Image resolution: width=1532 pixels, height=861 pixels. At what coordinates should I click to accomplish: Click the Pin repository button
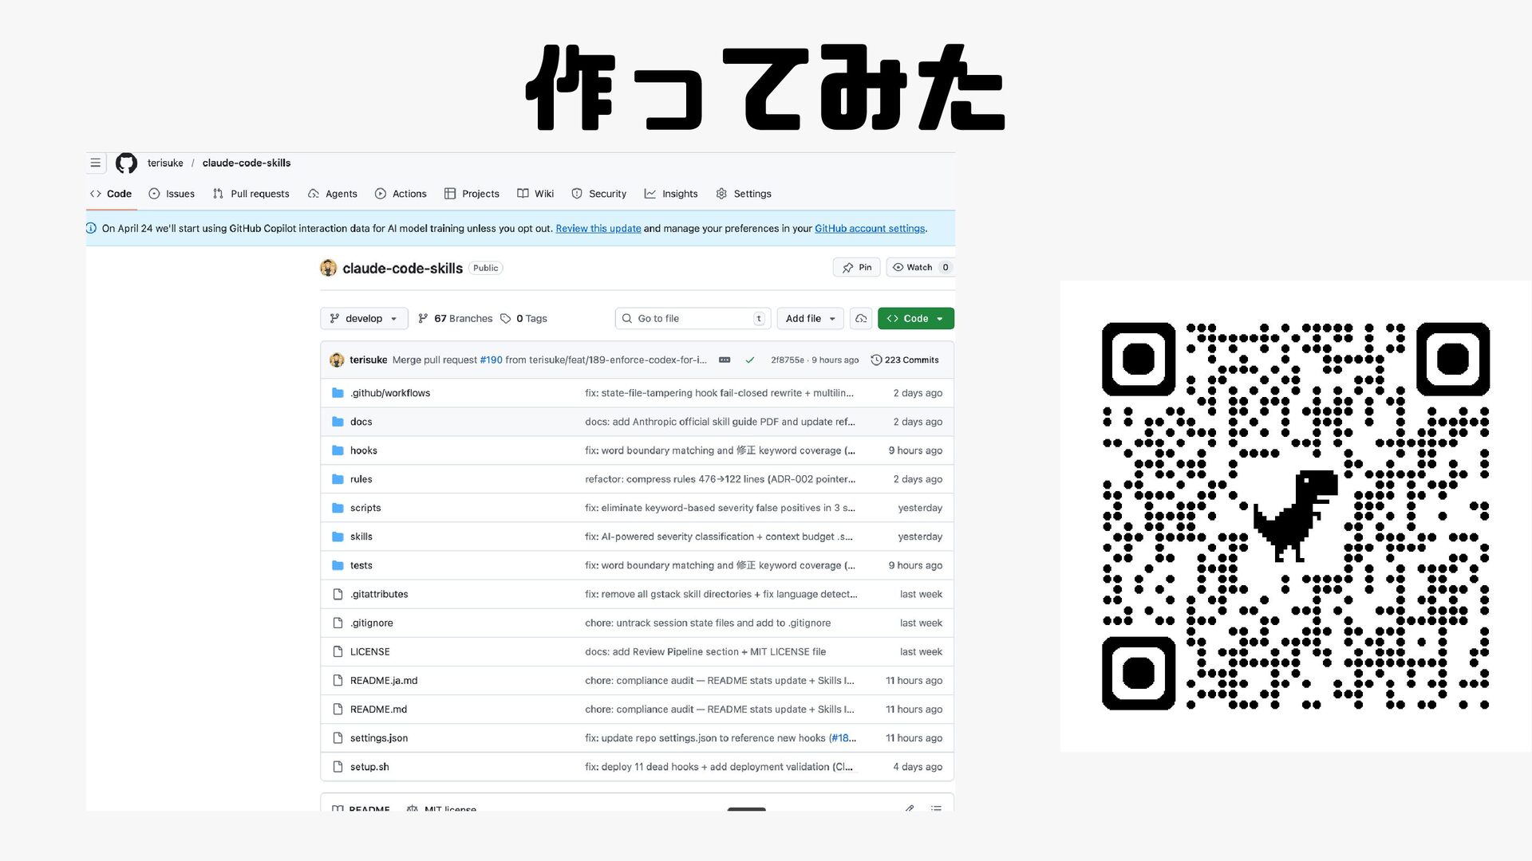coord(856,268)
